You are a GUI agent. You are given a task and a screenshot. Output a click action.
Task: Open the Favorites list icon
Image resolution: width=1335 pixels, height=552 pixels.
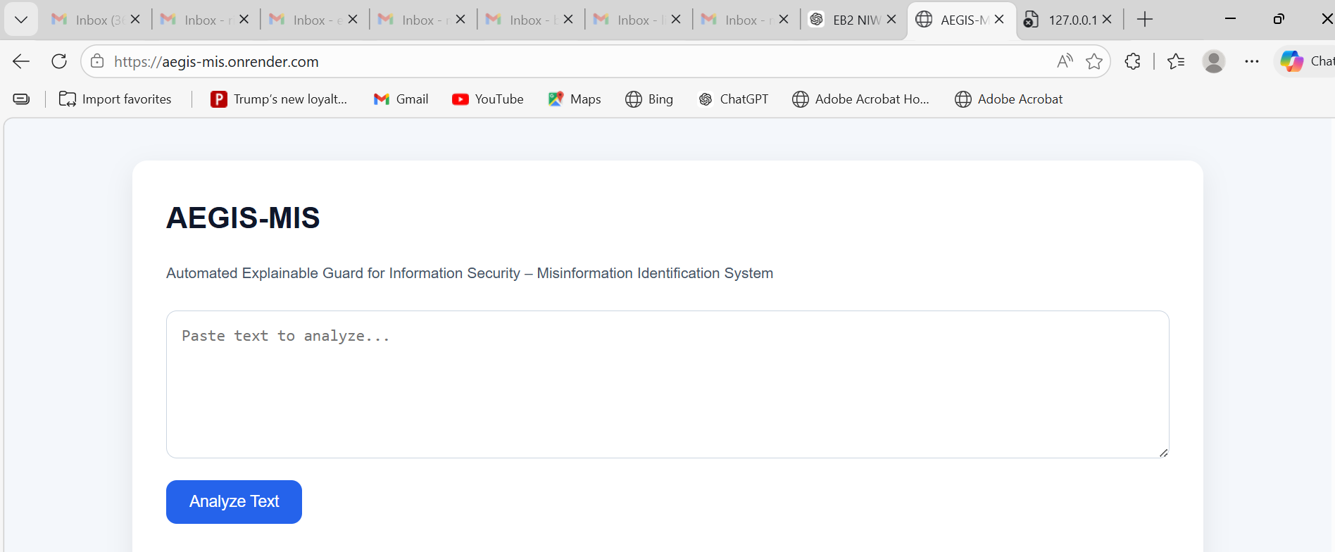pos(1176,61)
